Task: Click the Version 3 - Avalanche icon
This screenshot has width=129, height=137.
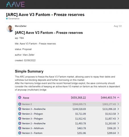Action: (x=20, y=109)
